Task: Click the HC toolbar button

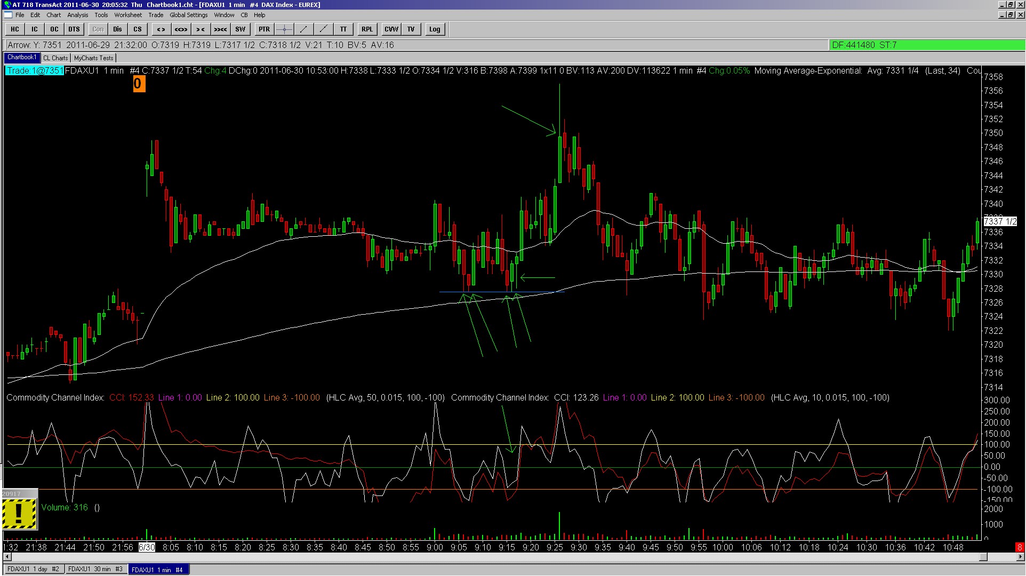Action: click(15, 29)
